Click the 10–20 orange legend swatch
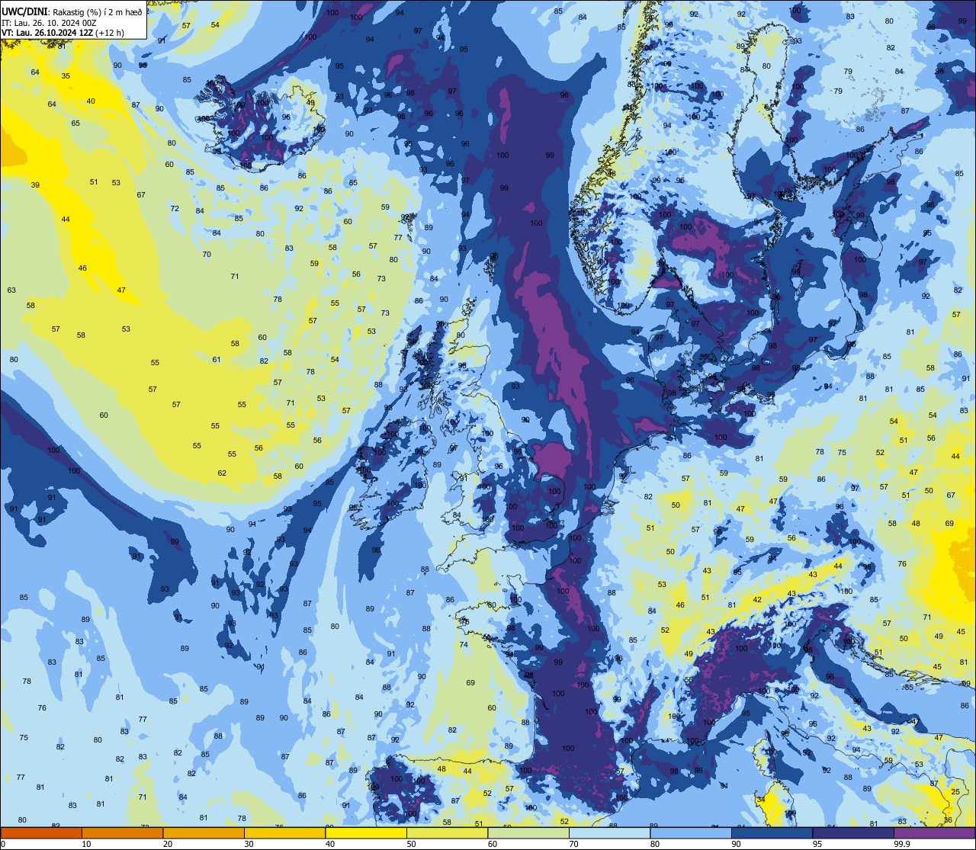976x850 pixels. coord(122,832)
